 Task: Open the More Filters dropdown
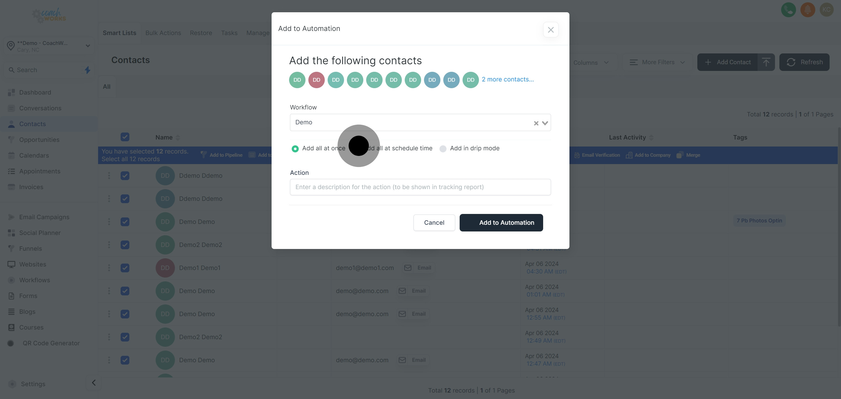tap(657, 62)
